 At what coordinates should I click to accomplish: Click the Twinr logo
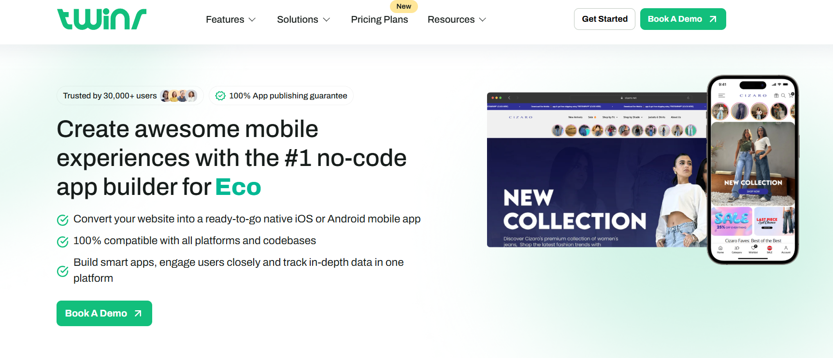pyautogui.click(x=101, y=19)
